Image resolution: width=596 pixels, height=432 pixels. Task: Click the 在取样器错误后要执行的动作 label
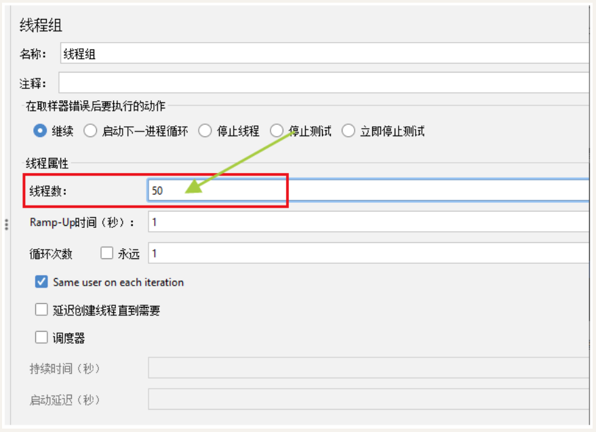[96, 106]
